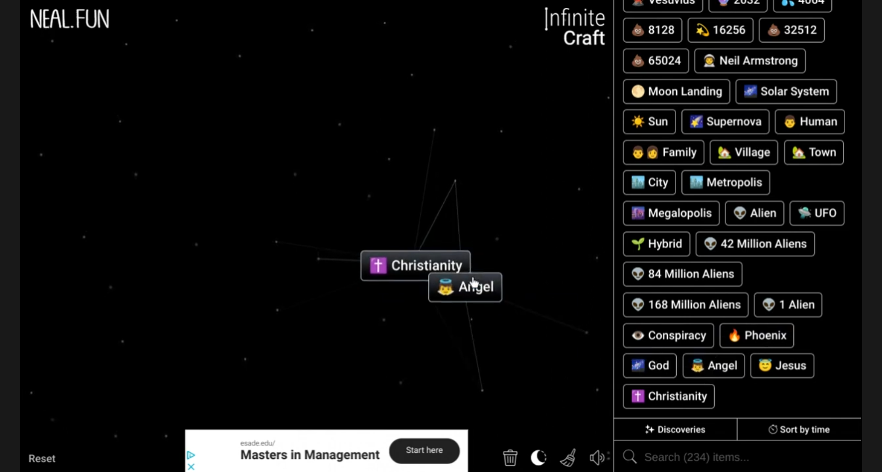Click the 65024 item
Screen dimensions: 882x472
pos(656,61)
